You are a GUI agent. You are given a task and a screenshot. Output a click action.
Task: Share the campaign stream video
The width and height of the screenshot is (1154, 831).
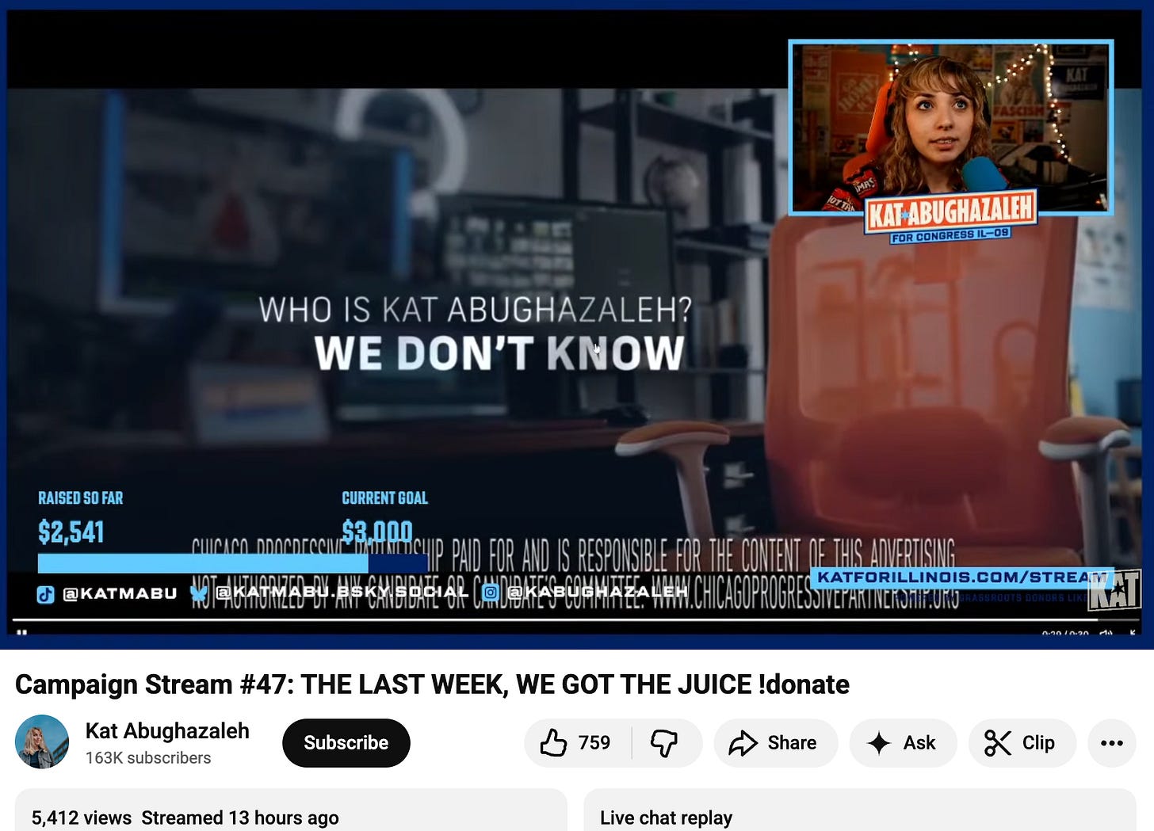tap(775, 743)
